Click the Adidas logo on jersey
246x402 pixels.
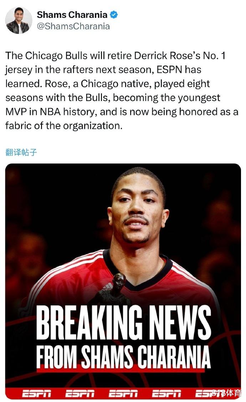(x=108, y=287)
